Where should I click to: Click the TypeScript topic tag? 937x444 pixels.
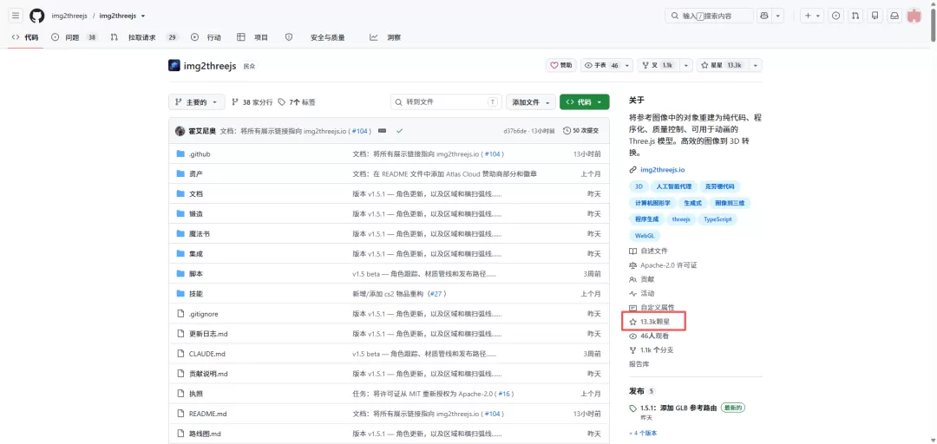(x=717, y=219)
